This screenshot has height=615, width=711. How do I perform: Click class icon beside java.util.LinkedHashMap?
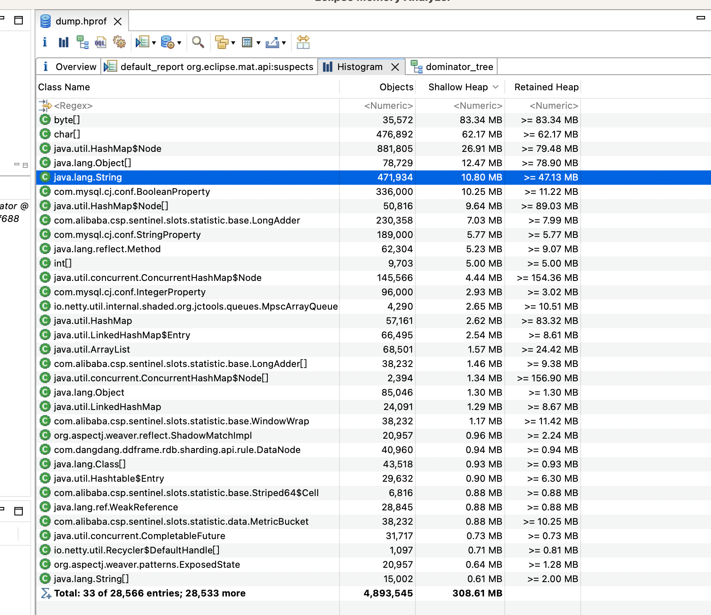coord(45,407)
